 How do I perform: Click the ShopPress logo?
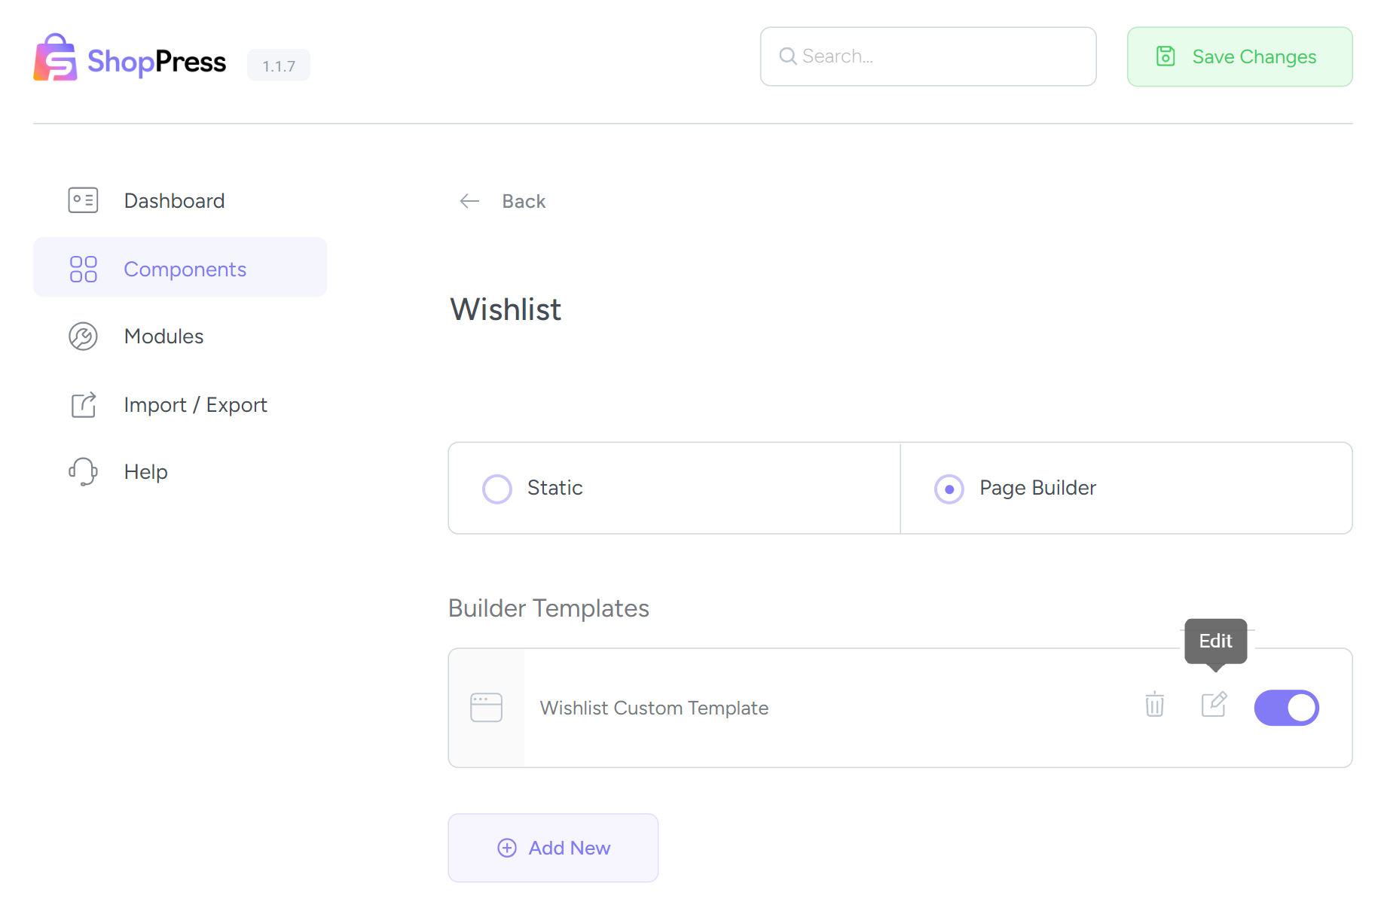(x=130, y=58)
